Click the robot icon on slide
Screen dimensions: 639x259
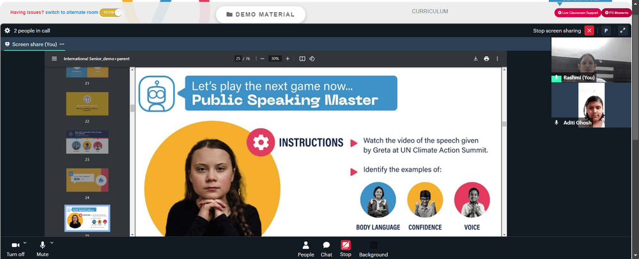pos(157,94)
